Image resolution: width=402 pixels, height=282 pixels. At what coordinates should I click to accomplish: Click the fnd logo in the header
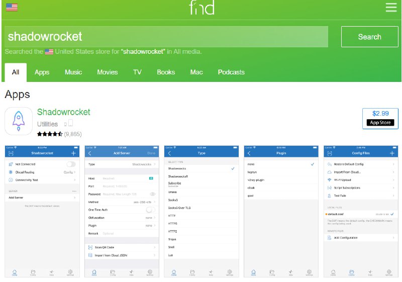click(x=201, y=8)
